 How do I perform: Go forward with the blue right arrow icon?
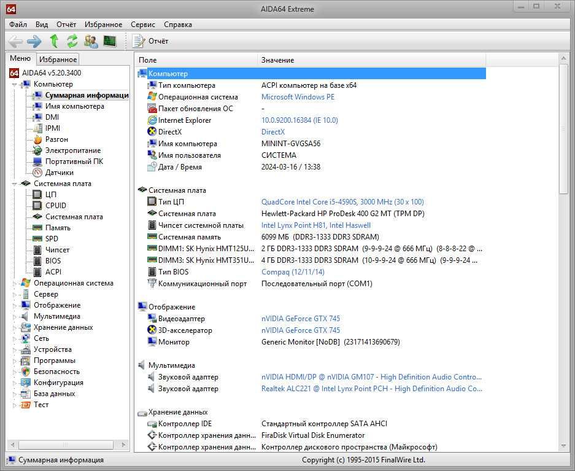34,41
